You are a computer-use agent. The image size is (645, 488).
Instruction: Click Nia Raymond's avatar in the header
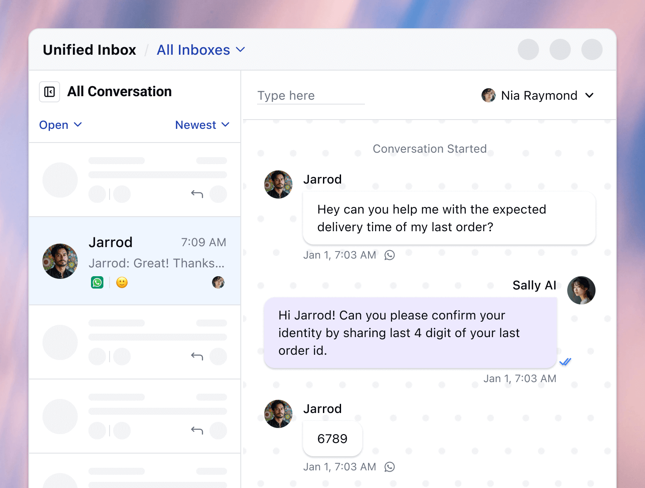[488, 95]
